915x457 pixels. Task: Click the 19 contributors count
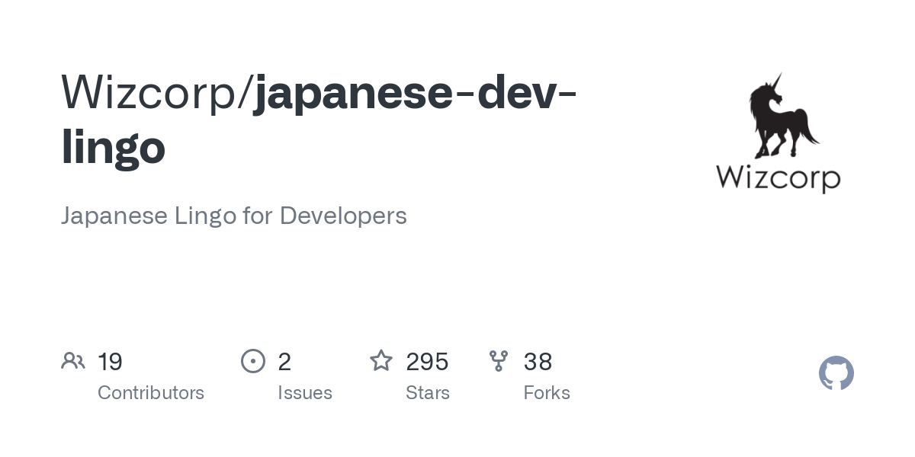click(111, 362)
